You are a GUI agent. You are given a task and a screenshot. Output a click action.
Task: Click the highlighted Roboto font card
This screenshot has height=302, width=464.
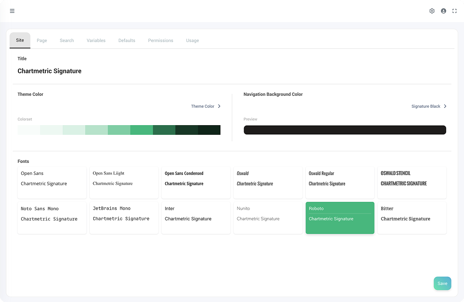click(340, 218)
